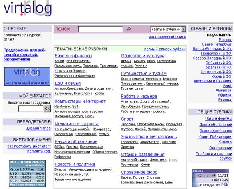This screenshot has width=234, height=189.
Task: Open the Курорты subcategory
Action: (170, 79)
